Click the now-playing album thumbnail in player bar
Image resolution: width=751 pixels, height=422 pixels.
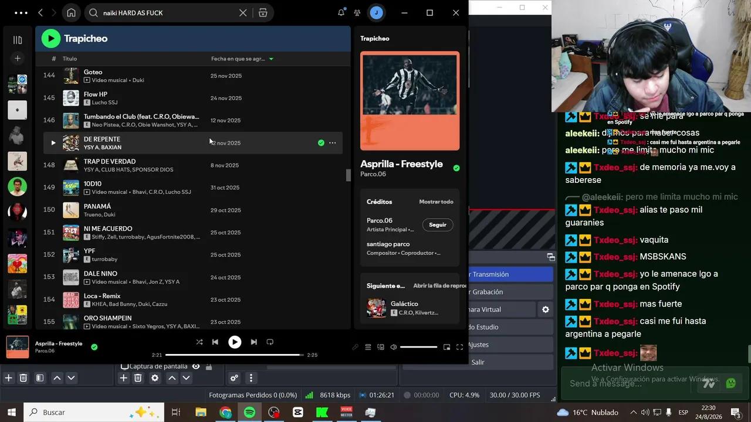18,347
